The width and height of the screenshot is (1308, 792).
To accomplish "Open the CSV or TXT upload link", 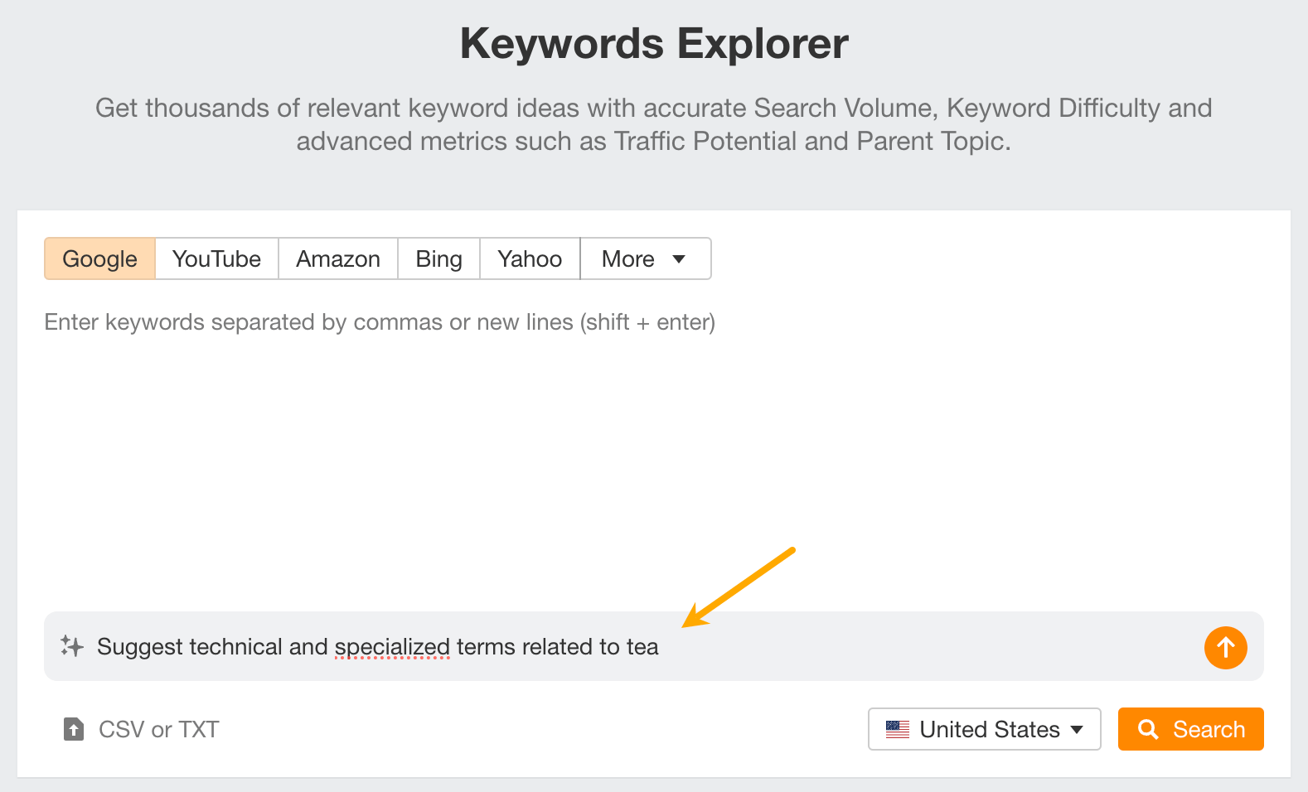I will (158, 729).
